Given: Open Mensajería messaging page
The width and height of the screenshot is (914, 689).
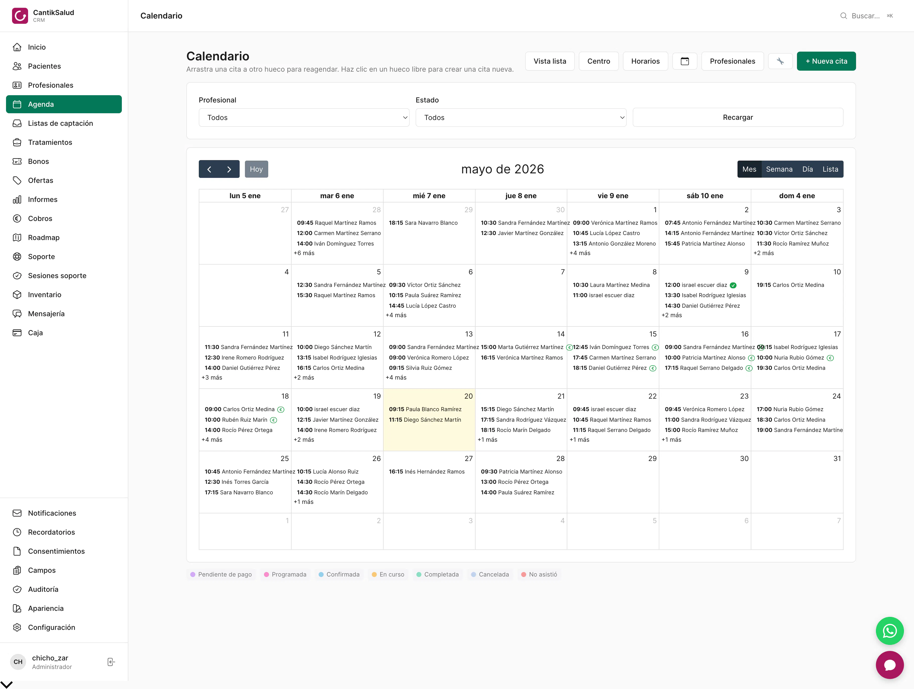Looking at the screenshot, I should pos(64,313).
